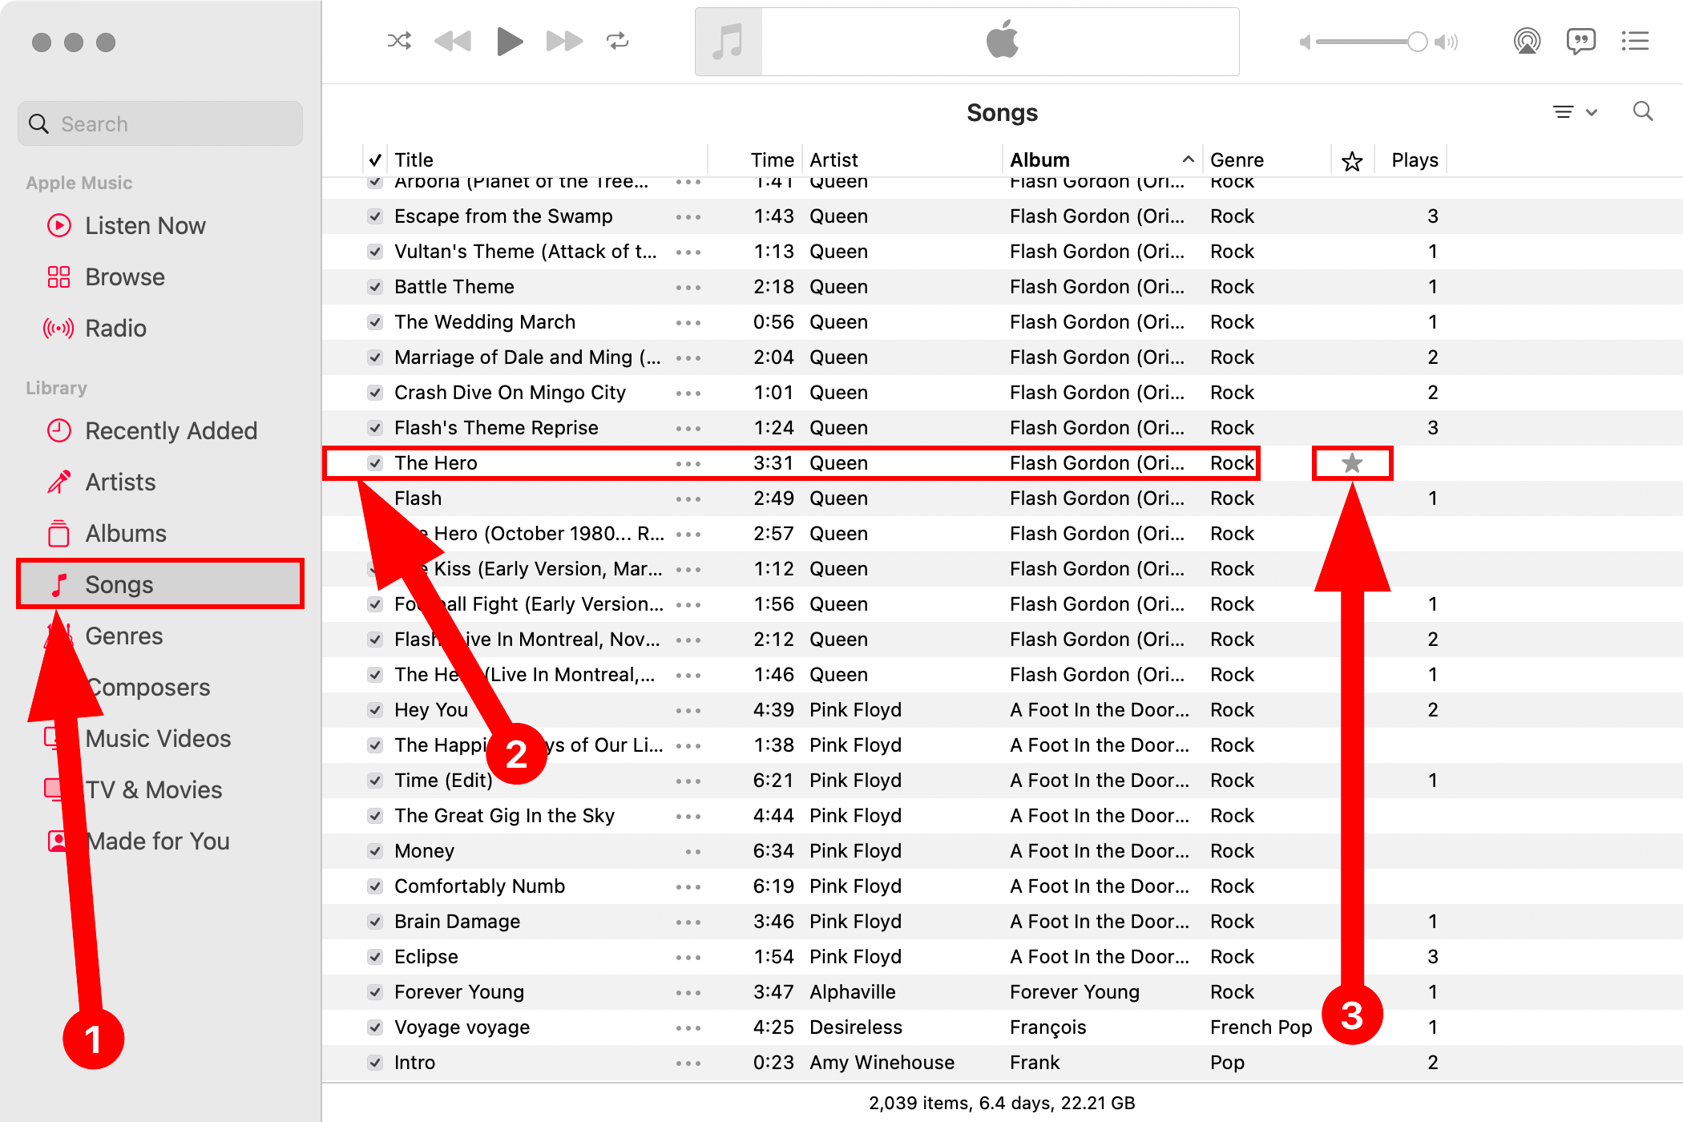Click the magnifier icon beside Songs heading
The image size is (1683, 1122).
(x=1643, y=111)
